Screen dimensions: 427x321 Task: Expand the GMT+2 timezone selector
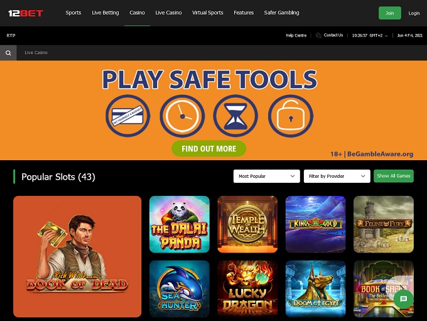[370, 35]
